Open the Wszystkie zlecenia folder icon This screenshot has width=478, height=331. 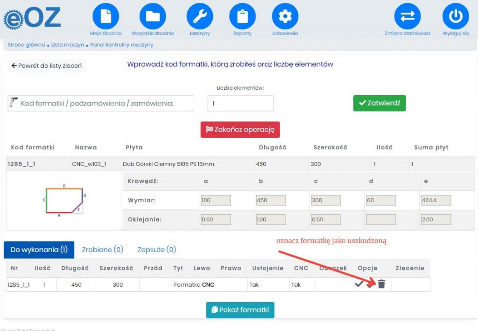(153, 16)
